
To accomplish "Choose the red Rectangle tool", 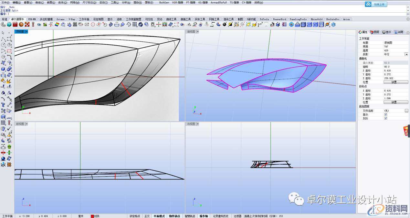I will pyautogui.click(x=9, y=51).
